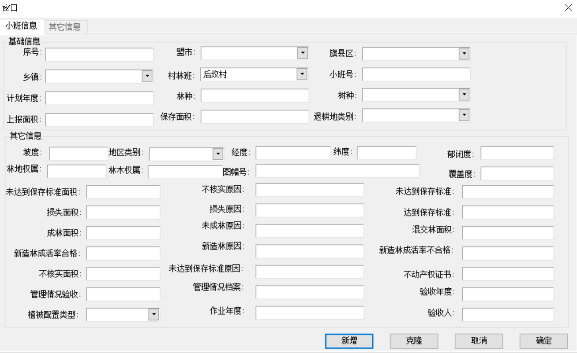Switch to the 其它信息 tab
The height and width of the screenshot is (353, 577).
65,27
